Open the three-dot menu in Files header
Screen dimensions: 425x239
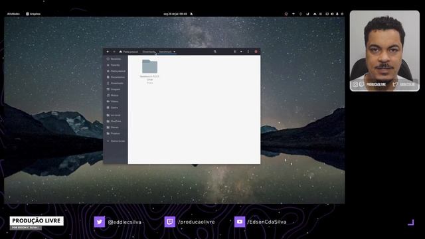click(248, 52)
